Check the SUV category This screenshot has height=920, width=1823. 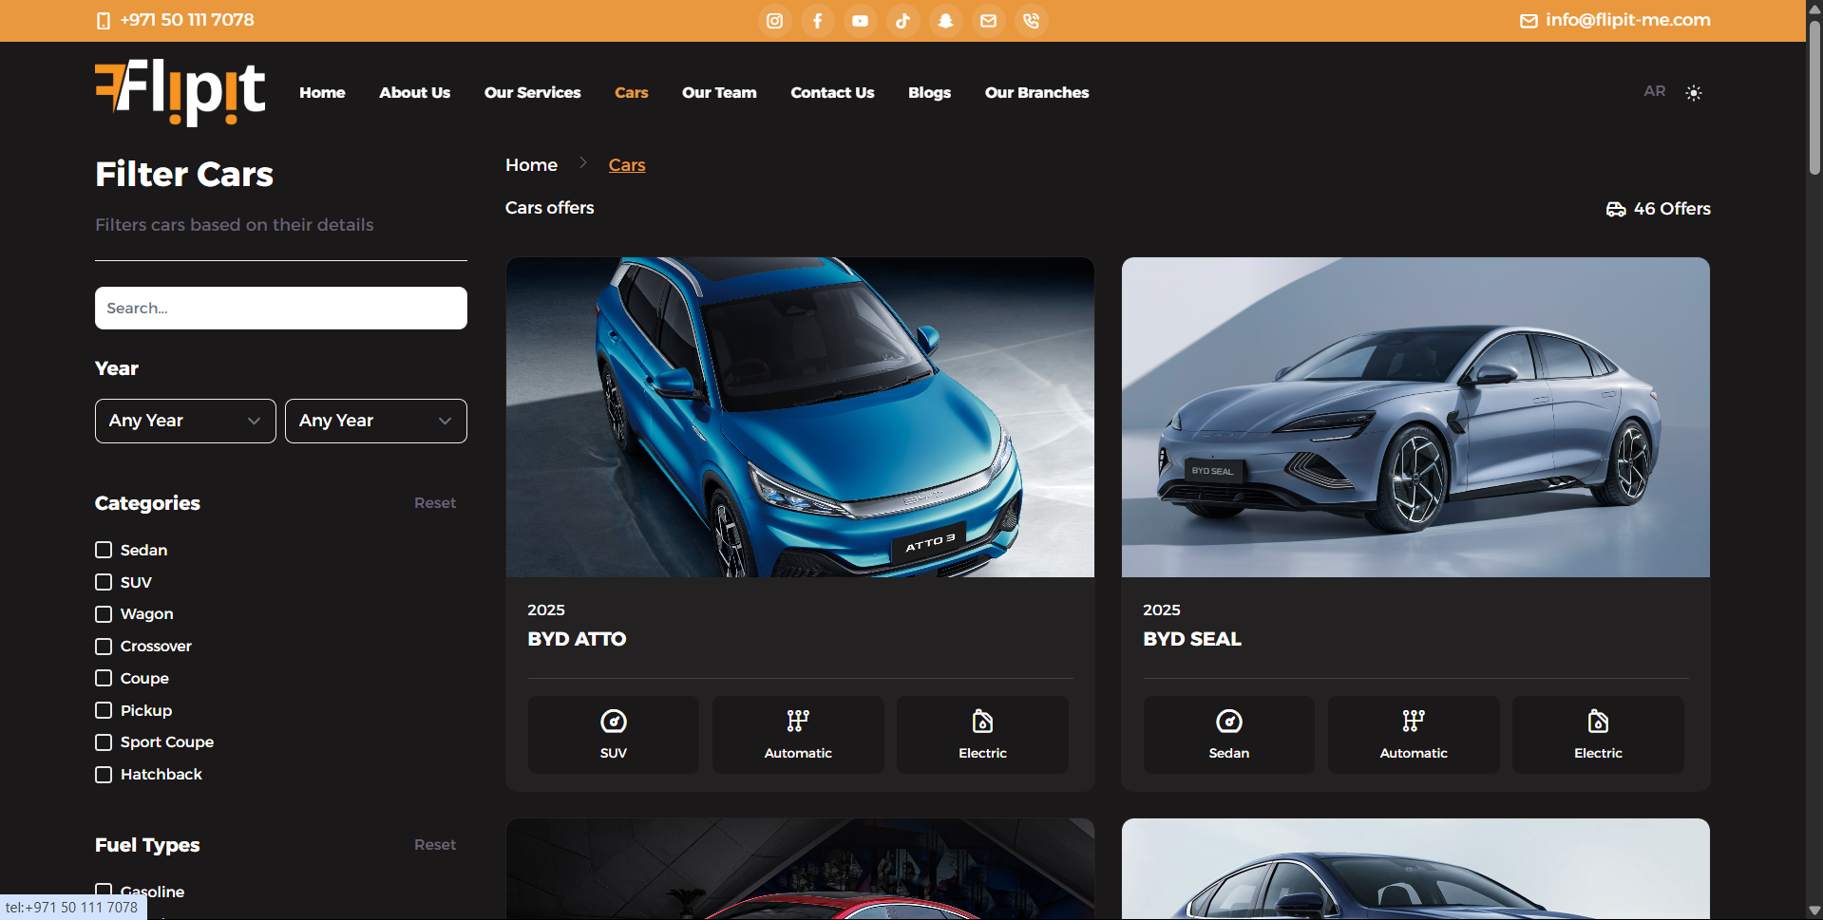pyautogui.click(x=104, y=582)
